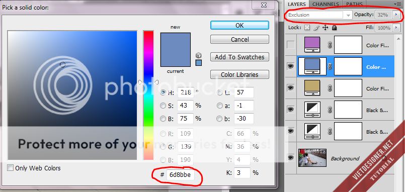Viewport: 405px width, 192px height.
Task: Click the lock all padlock icon
Action: 334,28
